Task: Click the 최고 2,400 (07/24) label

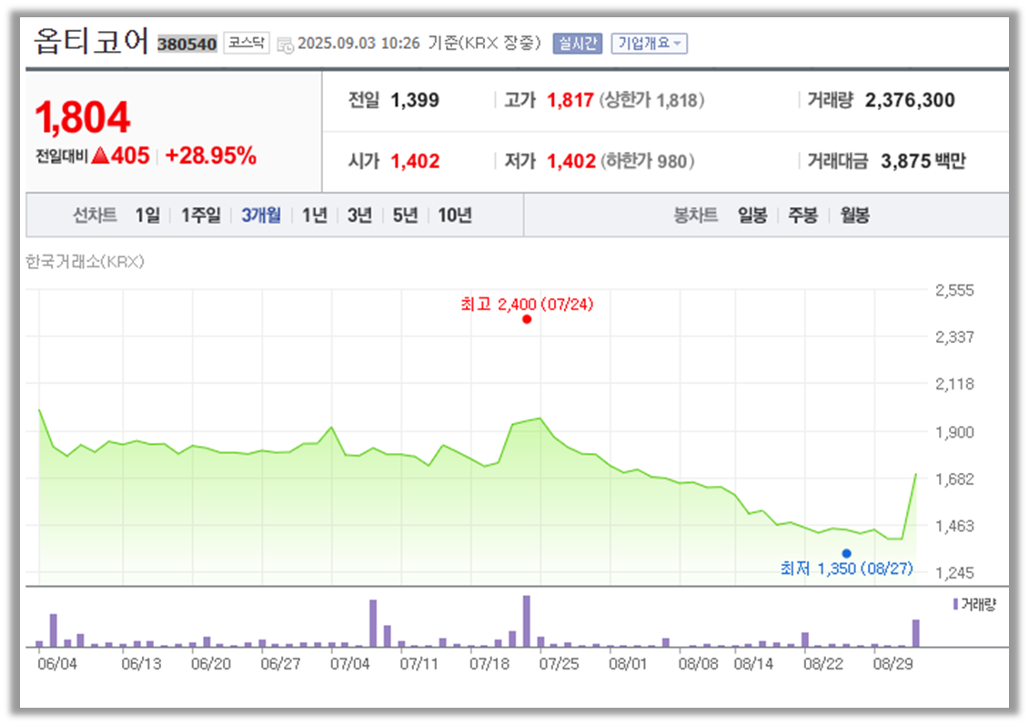Action: (527, 305)
